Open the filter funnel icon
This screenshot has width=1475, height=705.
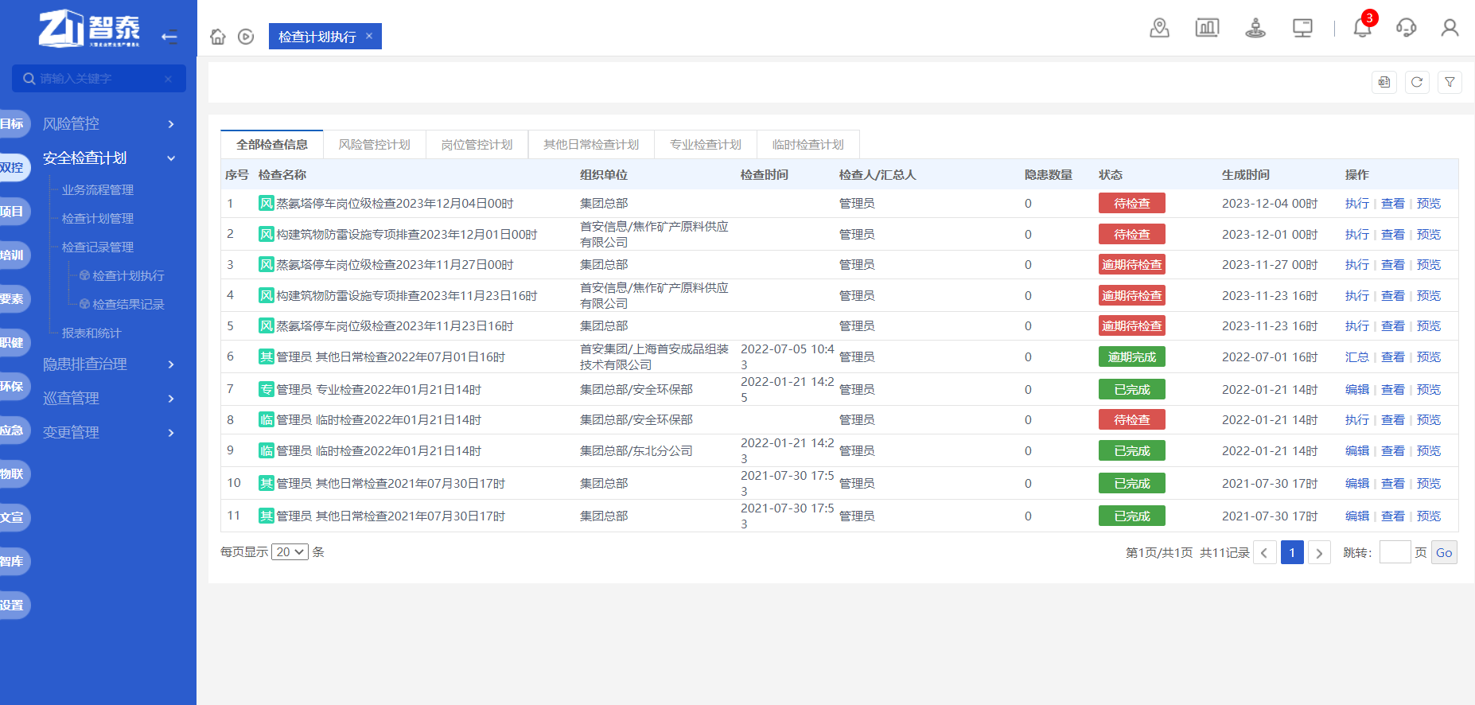1450,82
